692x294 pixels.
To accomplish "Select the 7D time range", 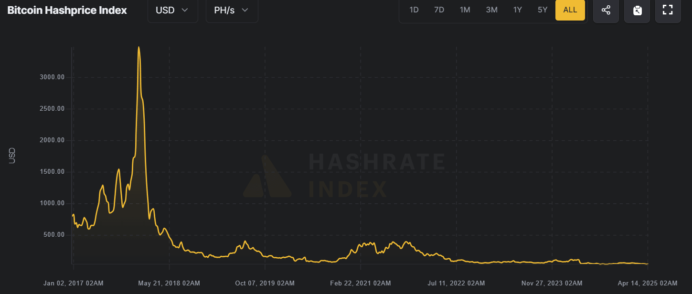I will tap(439, 10).
